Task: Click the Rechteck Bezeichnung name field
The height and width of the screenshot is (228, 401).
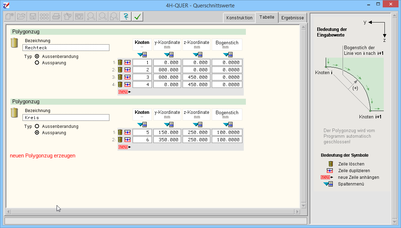Action: [x=66, y=48]
